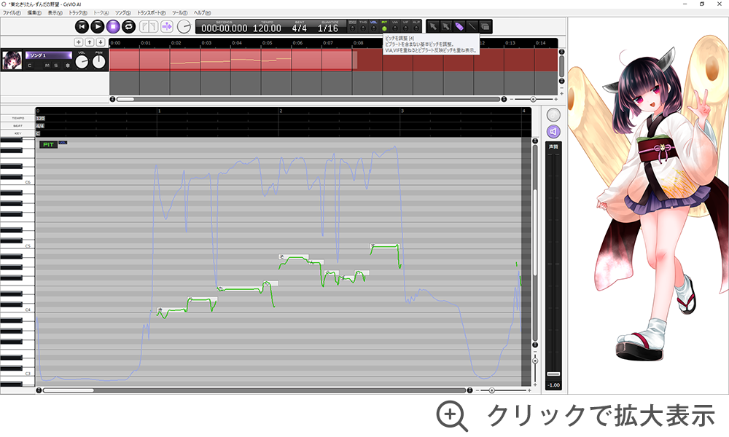
Task: Click the 0:03 marker on the time ruler
Action: point(206,43)
